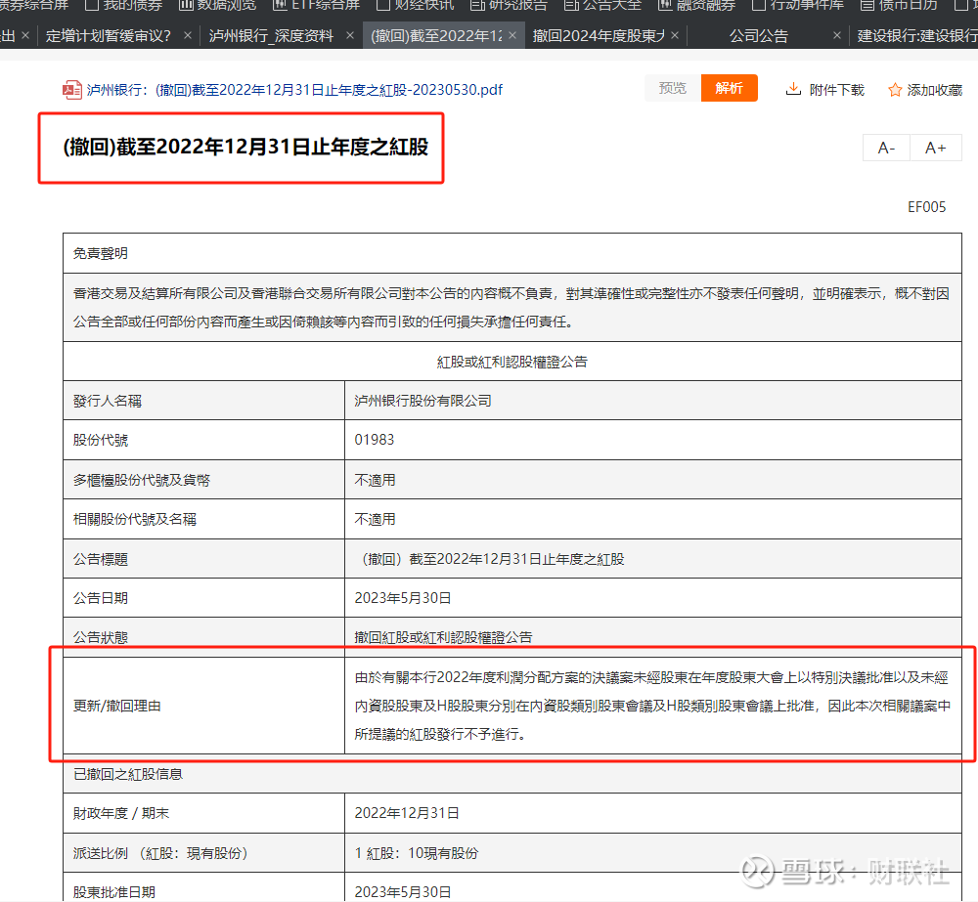The height and width of the screenshot is (902, 978).
Task: Click the 债市日历 calendar icon in top menu
Action: [867, 5]
